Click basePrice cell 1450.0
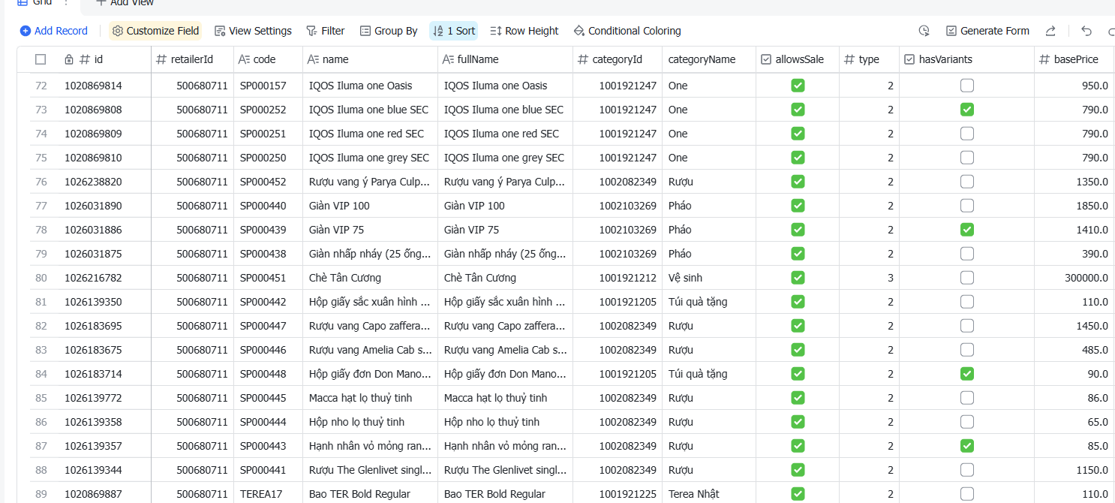The image size is (1115, 503). click(1074, 326)
